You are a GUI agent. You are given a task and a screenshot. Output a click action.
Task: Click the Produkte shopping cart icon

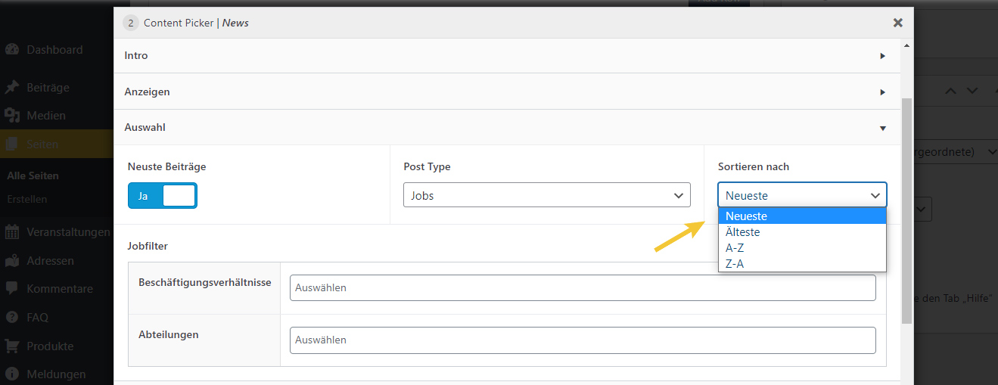pos(12,346)
